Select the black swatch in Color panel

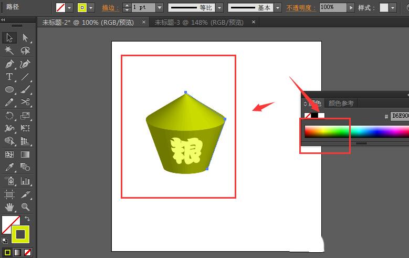[x=314, y=115]
